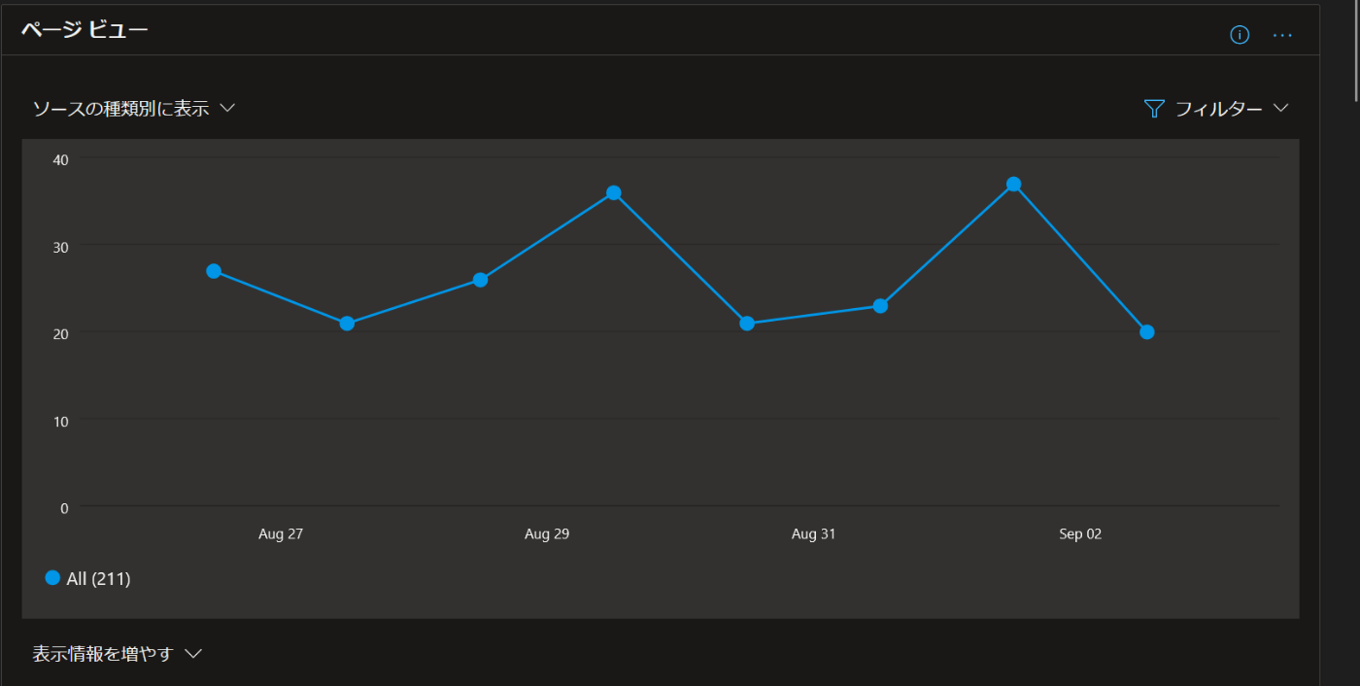Screen dimensions: 1360x686
Task: Click the 10 y-axis label
Action: 61,421
